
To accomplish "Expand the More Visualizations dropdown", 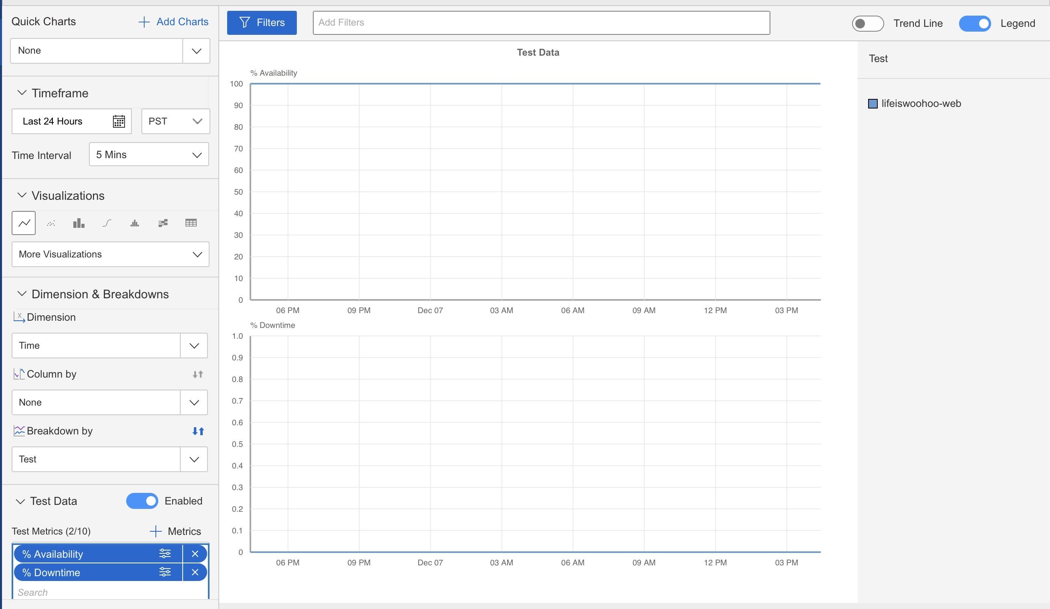I will coord(111,254).
